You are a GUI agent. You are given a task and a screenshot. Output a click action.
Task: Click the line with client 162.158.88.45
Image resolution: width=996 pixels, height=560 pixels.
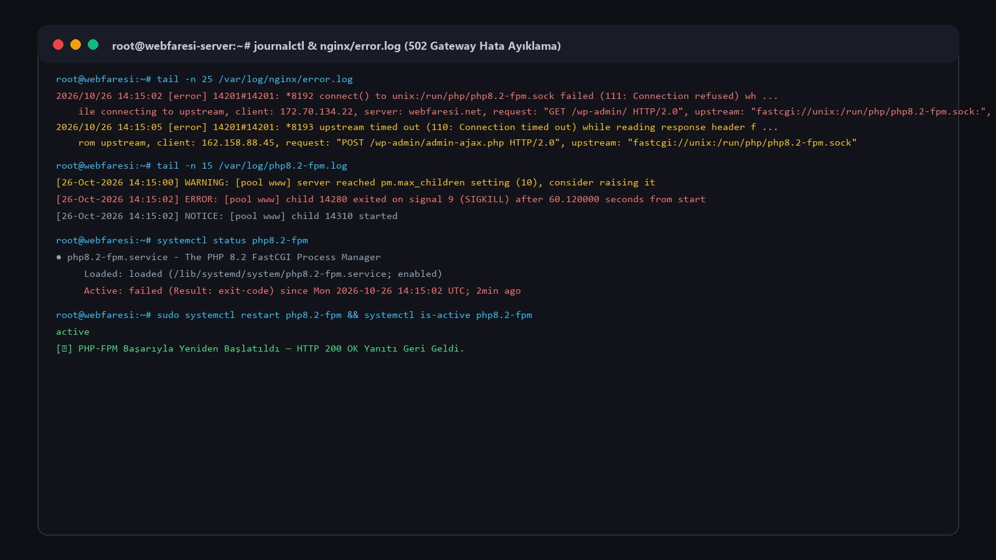pyautogui.click(x=467, y=143)
